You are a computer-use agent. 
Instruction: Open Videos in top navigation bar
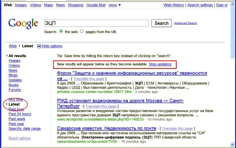35,5
